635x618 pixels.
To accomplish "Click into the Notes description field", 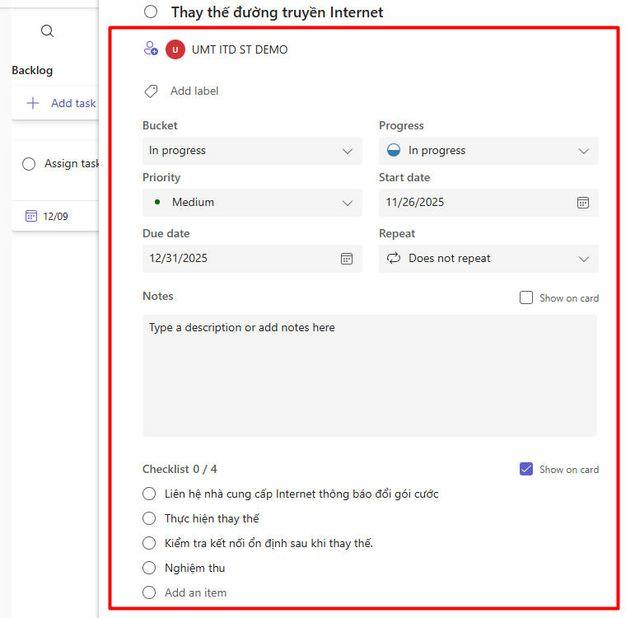I will [x=370, y=376].
